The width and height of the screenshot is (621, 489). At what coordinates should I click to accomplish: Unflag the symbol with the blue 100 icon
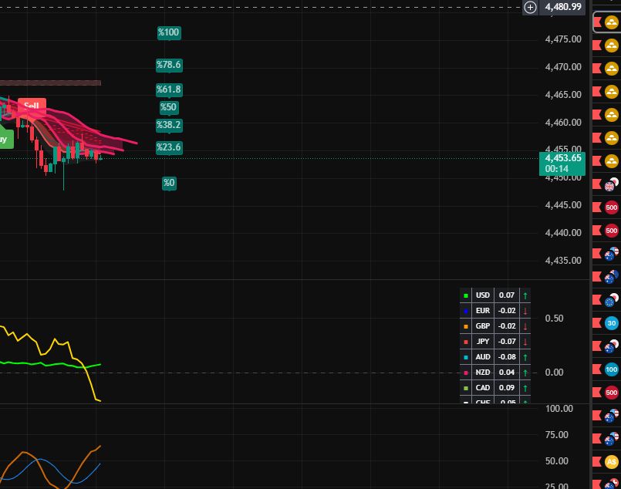point(596,370)
